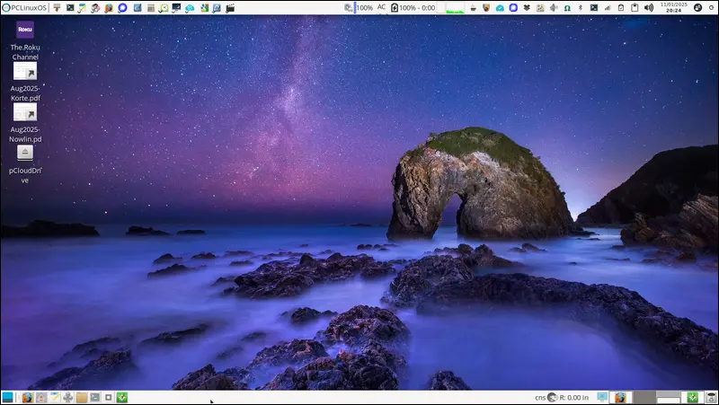The image size is (719, 405).
Task: Open the blue ring app launcher
Action: click(x=122, y=8)
